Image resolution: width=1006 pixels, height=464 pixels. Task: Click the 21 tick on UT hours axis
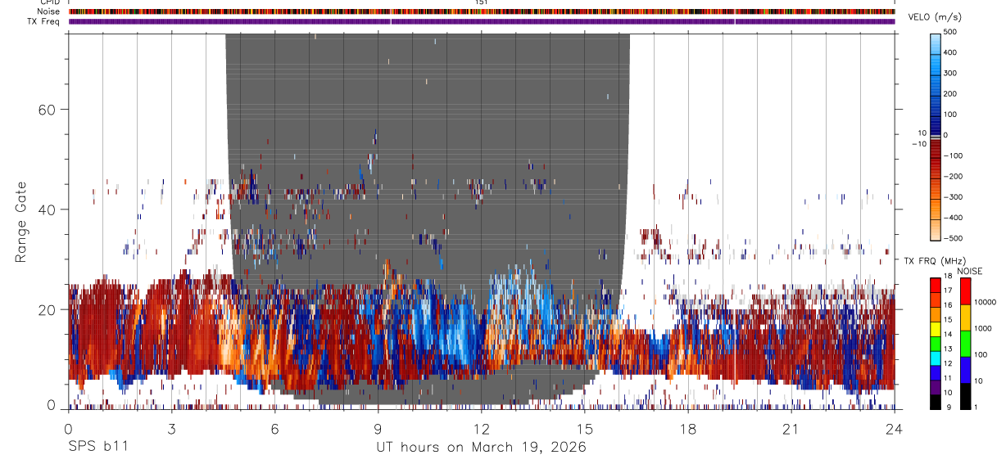click(x=791, y=429)
